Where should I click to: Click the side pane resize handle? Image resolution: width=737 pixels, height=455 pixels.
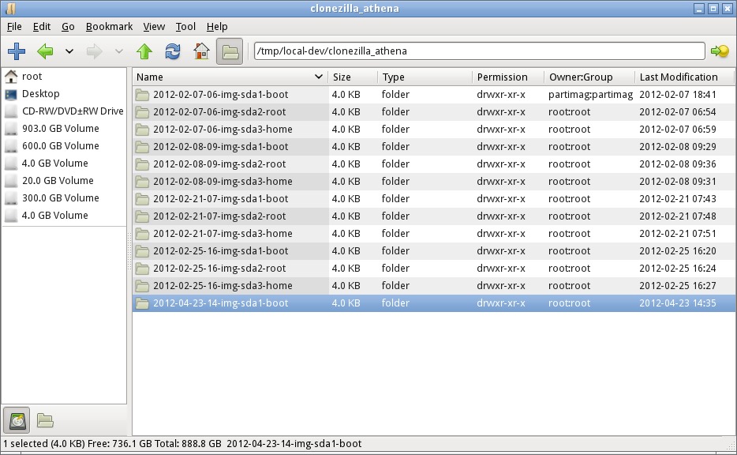point(129,253)
